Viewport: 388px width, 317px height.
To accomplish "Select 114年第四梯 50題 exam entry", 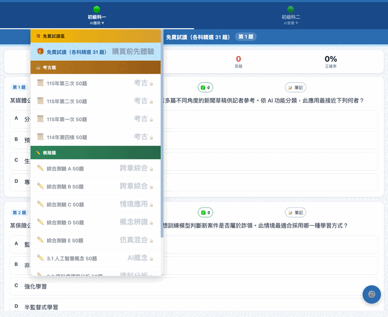I will pyautogui.click(x=95, y=137).
